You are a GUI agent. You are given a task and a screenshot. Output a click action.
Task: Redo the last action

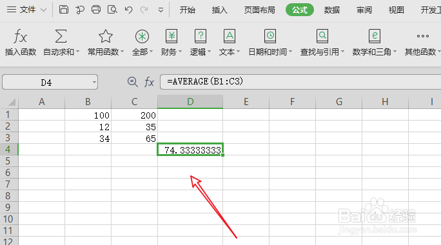tap(144, 10)
